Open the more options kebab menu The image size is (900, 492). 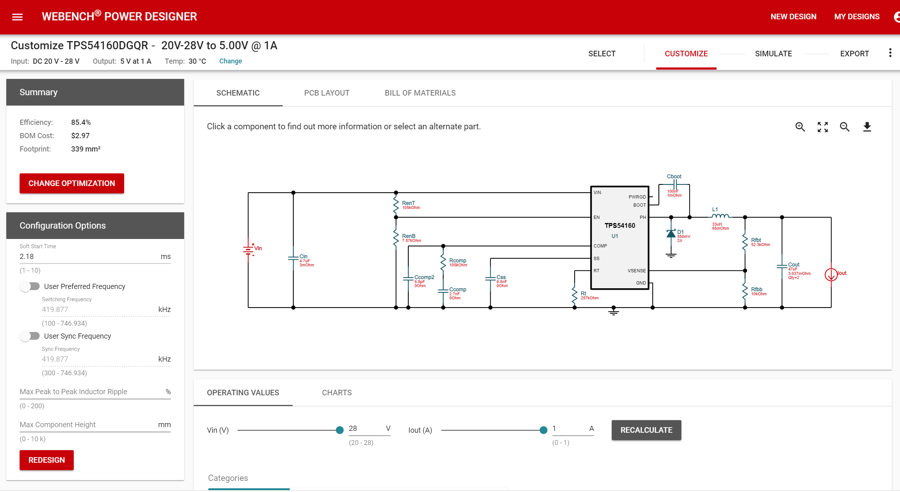click(x=890, y=53)
